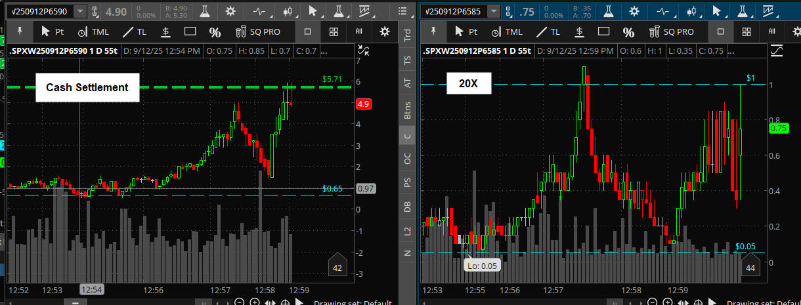This screenshot has height=305, width=801.
Task: Select Pt pointer tool in left toolbar
Action: click(x=52, y=31)
